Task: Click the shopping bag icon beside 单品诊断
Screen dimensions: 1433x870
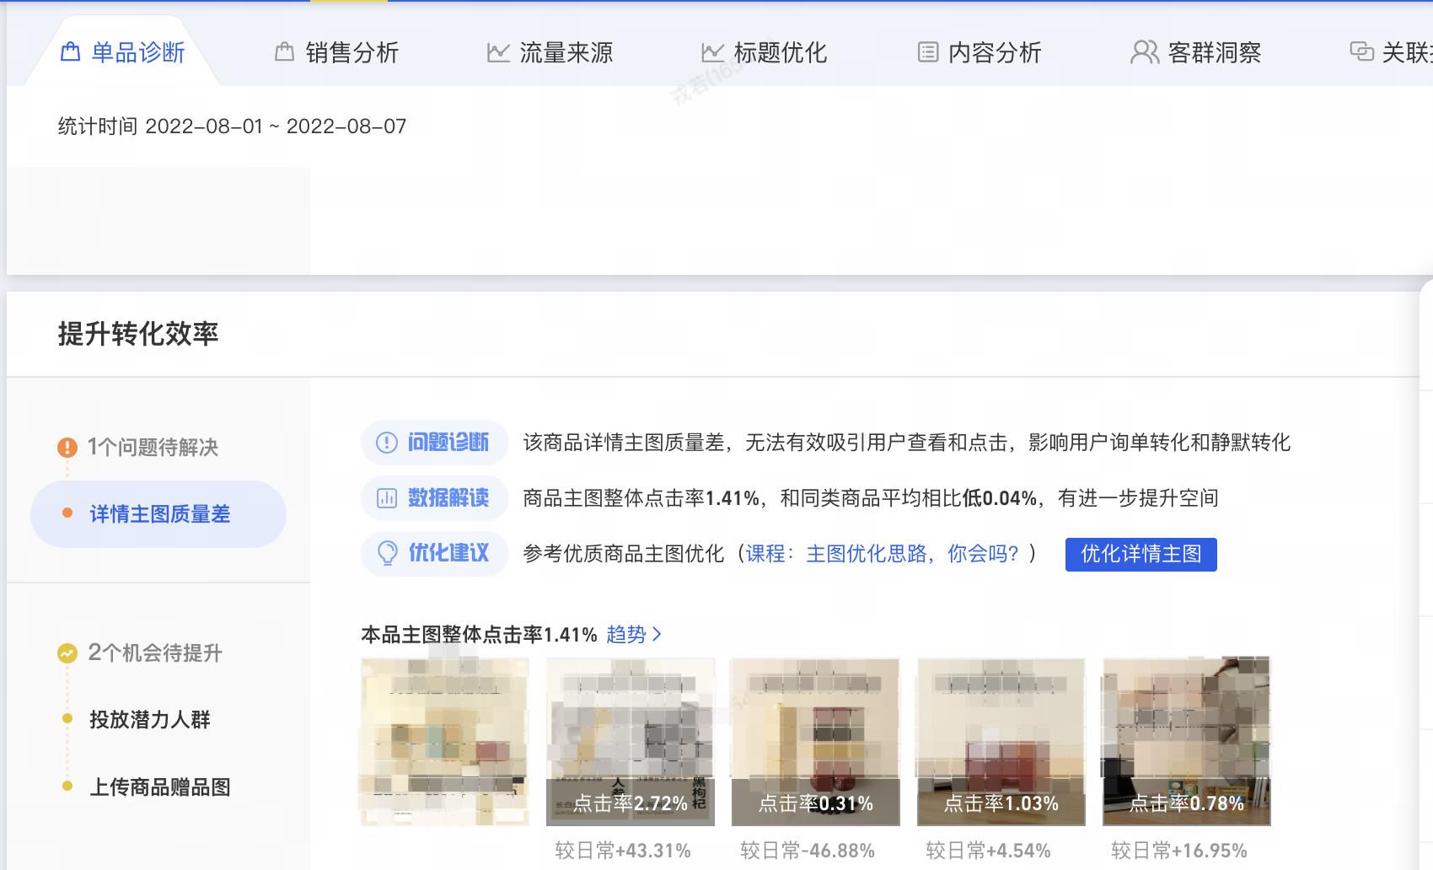Action: (x=71, y=52)
